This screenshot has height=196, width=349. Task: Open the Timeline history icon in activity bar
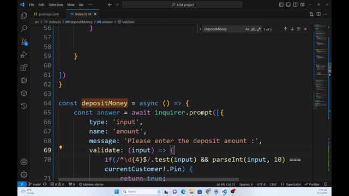(x=24, y=106)
